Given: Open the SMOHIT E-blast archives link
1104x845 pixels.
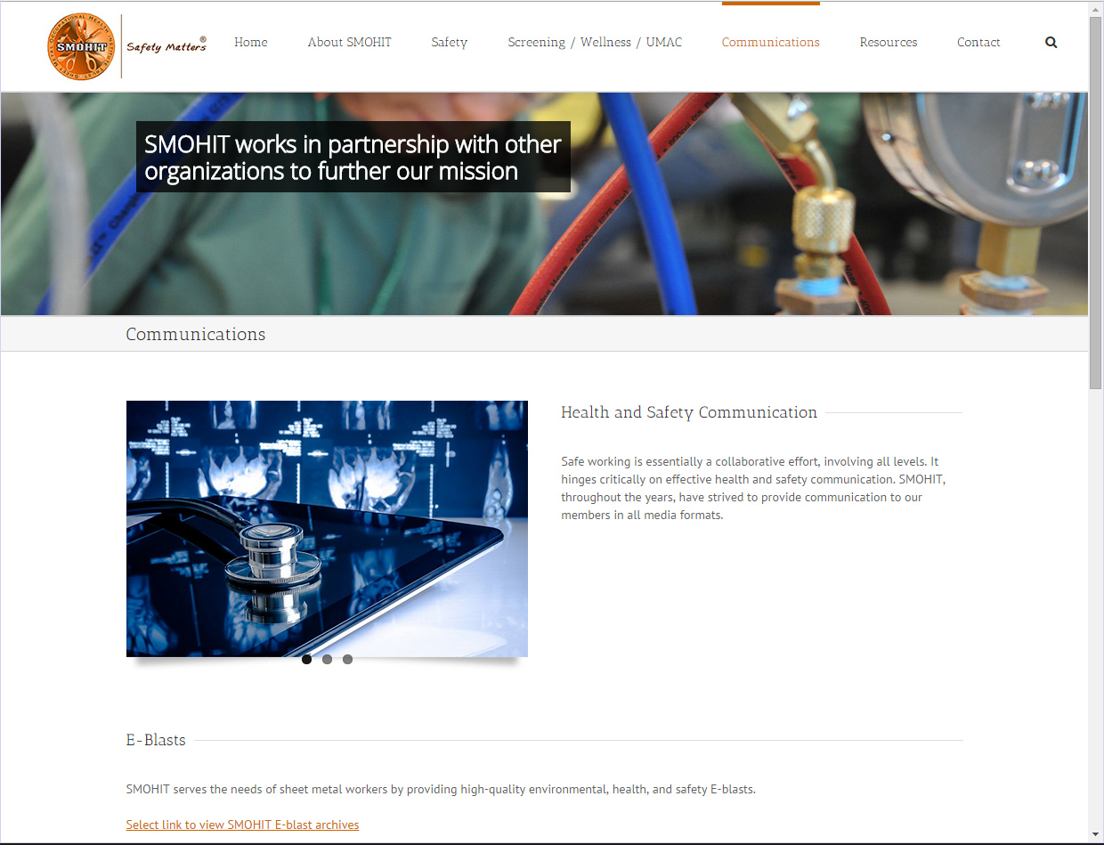Looking at the screenshot, I should tap(242, 825).
